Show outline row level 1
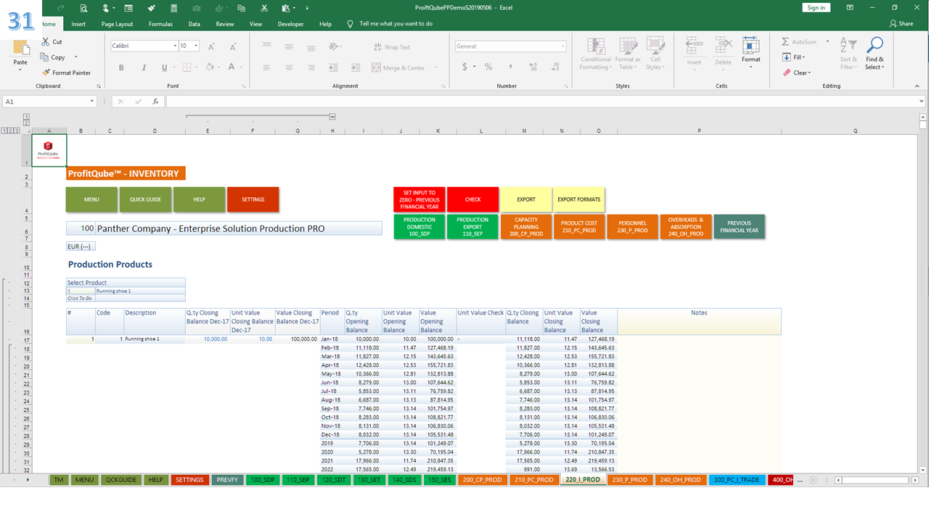 click(x=5, y=130)
